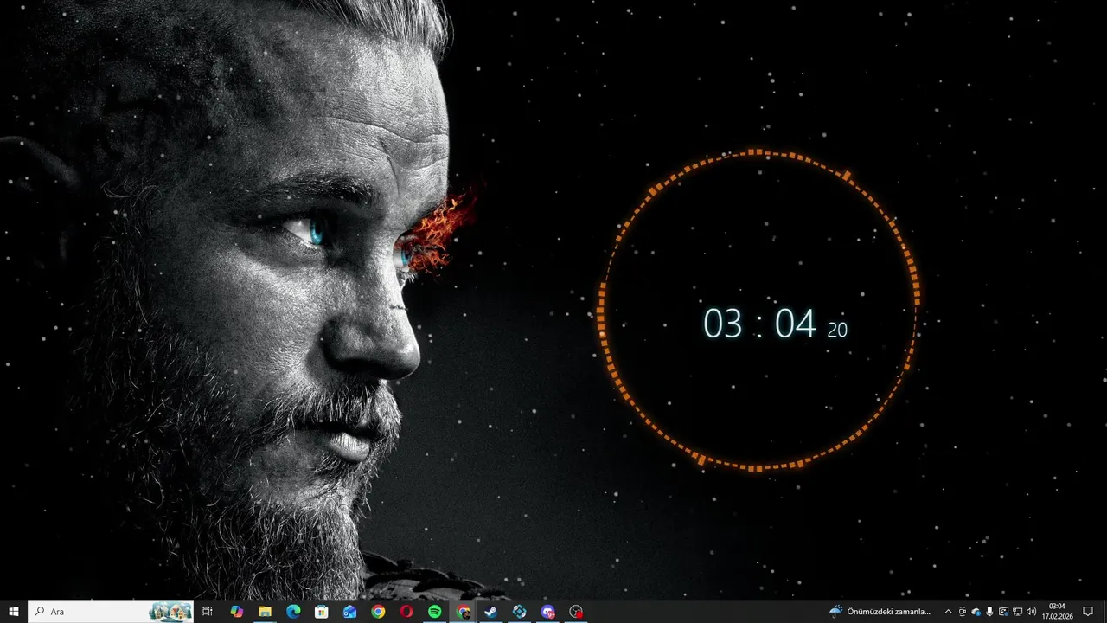This screenshot has height=623, width=1107.
Task: Open Microsoft Store from the taskbar
Action: click(x=322, y=612)
